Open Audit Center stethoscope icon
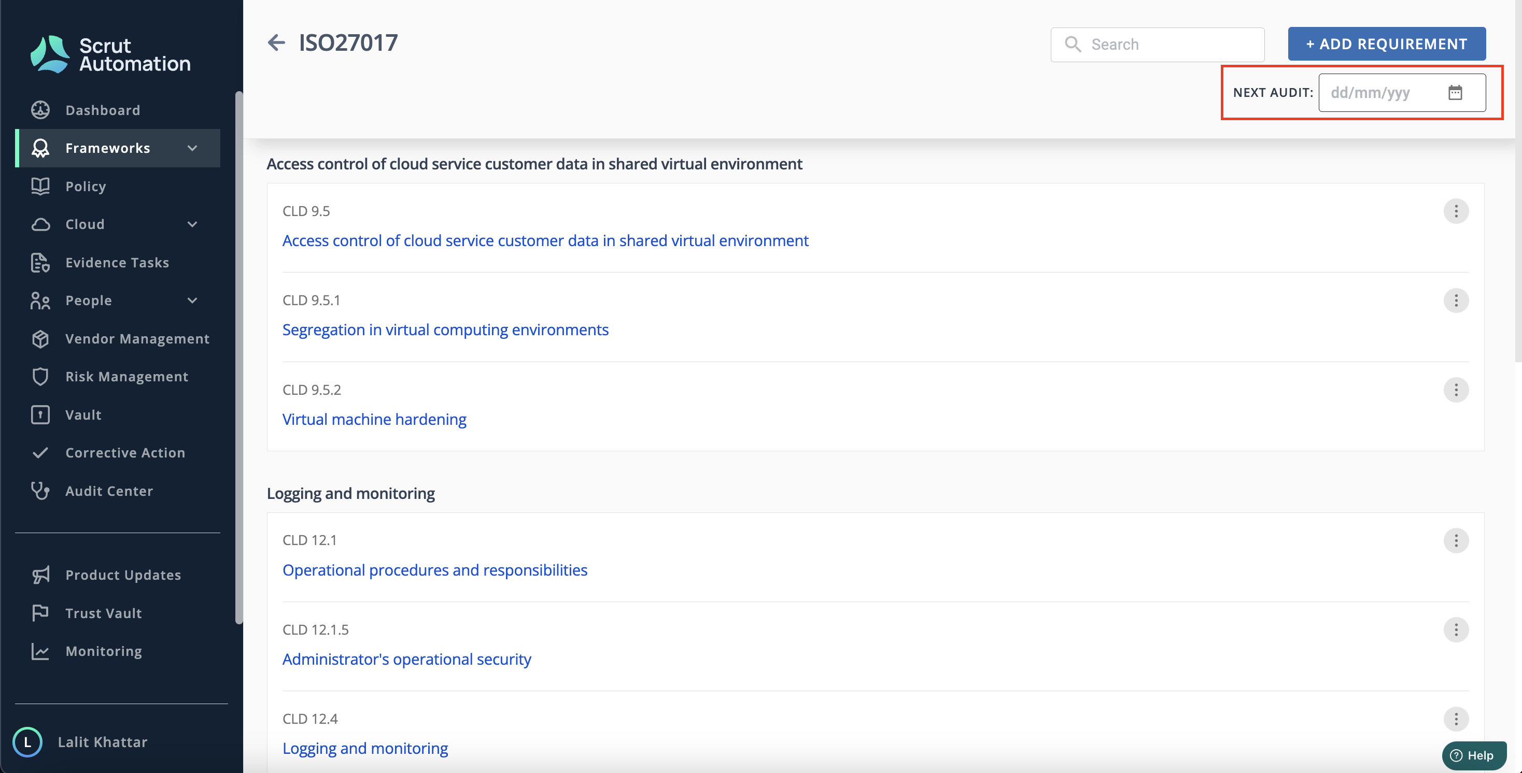The image size is (1522, 773). point(40,491)
